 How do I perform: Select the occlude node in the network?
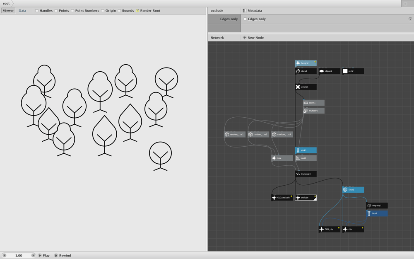click(x=306, y=197)
